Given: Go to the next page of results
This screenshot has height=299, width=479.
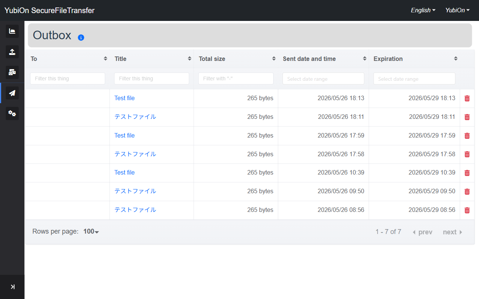Looking at the screenshot, I should [x=453, y=232].
